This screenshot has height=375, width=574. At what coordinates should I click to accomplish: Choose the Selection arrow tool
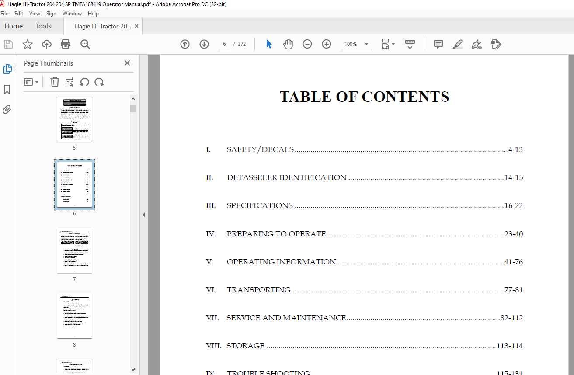[269, 44]
